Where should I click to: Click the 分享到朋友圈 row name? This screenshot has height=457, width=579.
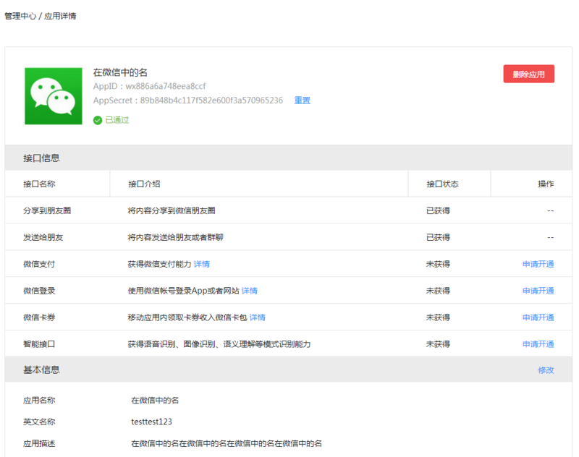(47, 210)
